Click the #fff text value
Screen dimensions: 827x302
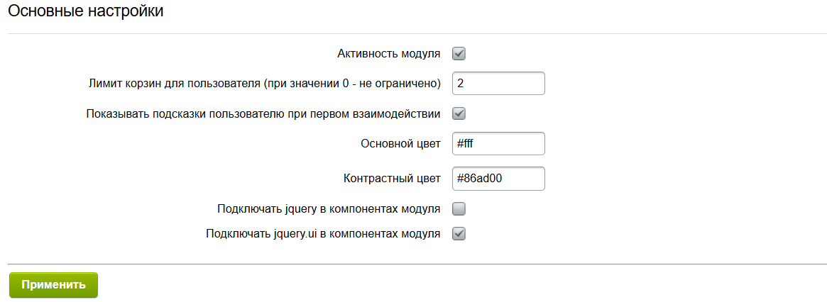(x=469, y=143)
